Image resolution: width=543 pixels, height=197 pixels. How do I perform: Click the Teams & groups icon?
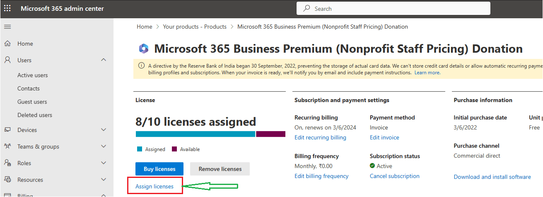pyautogui.click(x=7, y=146)
